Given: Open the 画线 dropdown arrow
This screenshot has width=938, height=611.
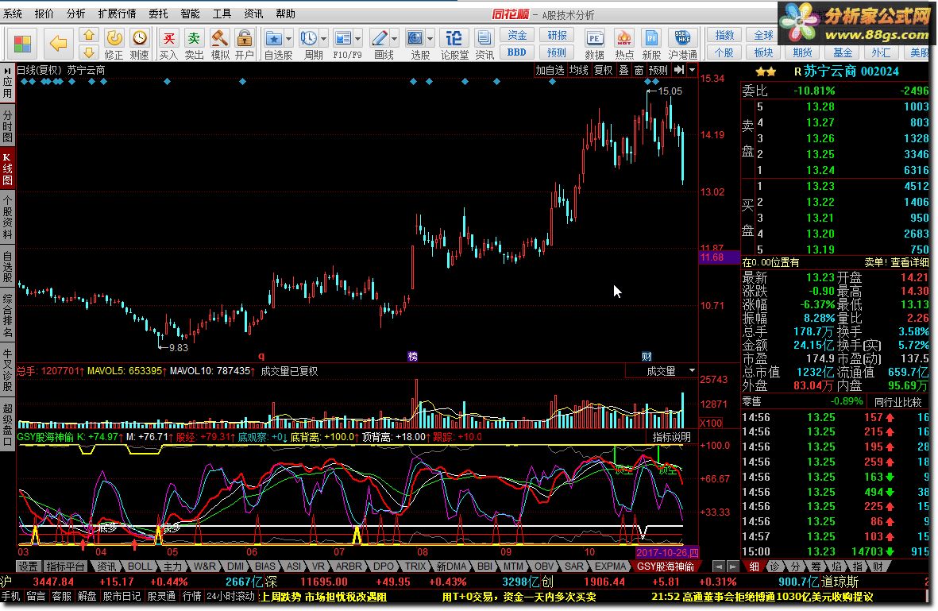Looking at the screenshot, I should tap(395, 39).
